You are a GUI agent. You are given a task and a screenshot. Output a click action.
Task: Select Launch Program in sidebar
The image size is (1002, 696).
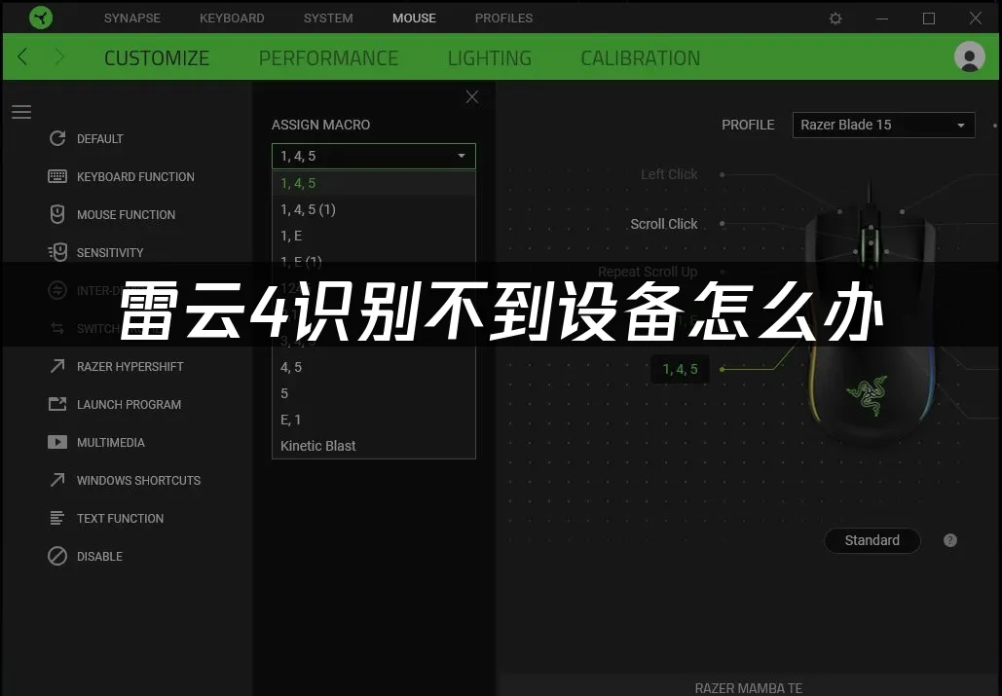(115, 404)
